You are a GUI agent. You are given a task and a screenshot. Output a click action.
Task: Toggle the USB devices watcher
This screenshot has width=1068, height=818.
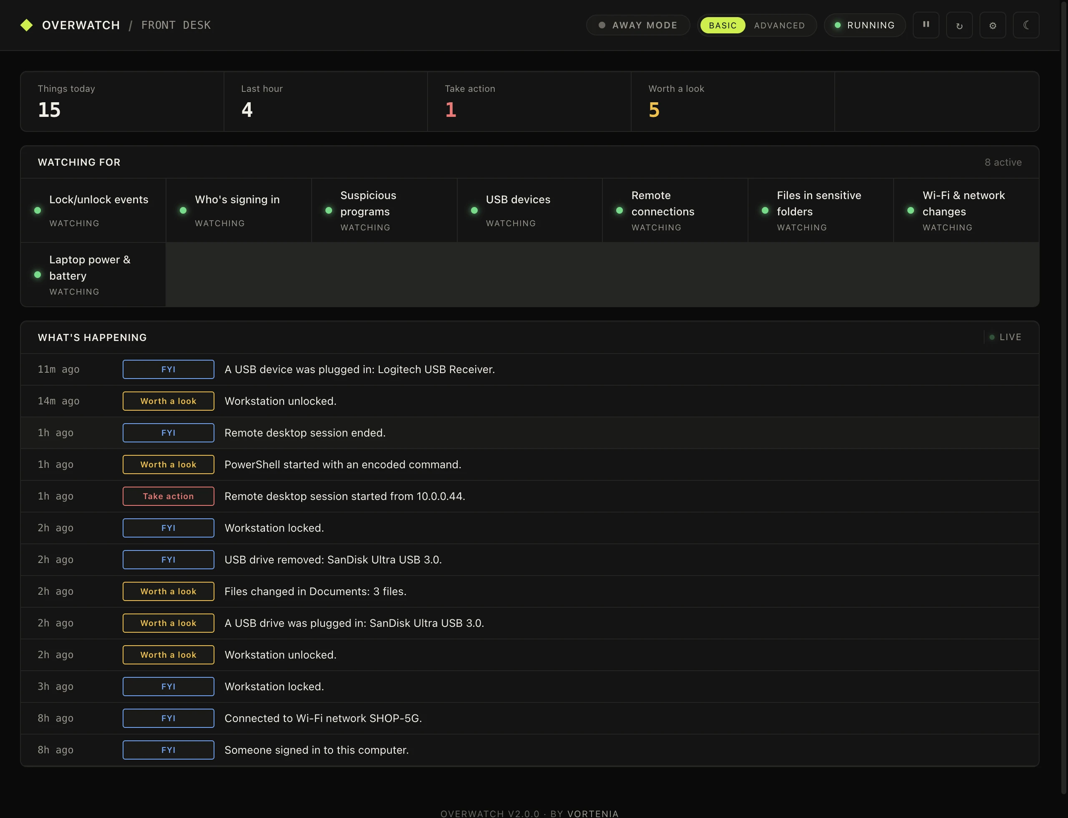point(529,210)
